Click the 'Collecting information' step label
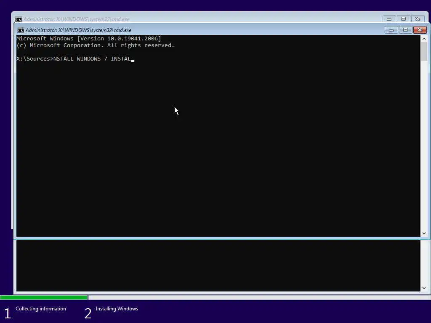Screen dimensions: 431x323 [41, 309]
